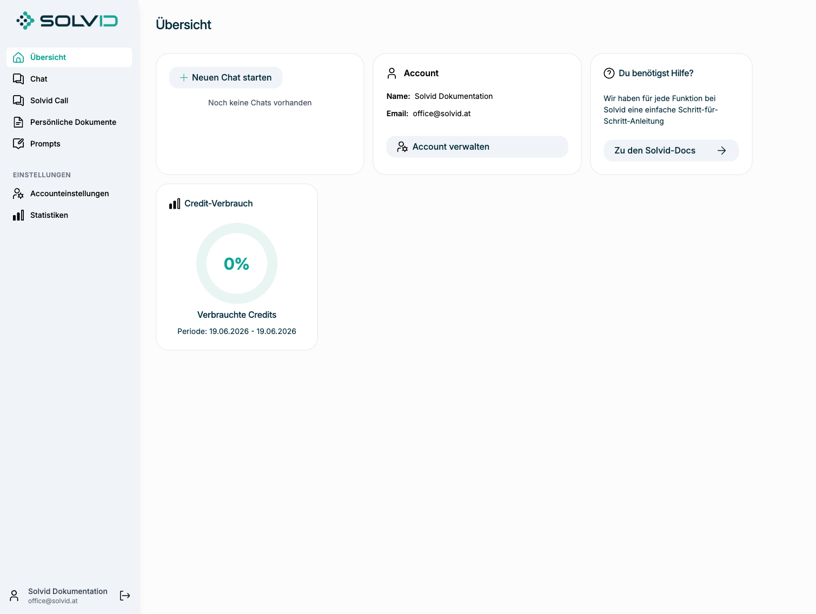Click office@solvid.at in sidebar footer

coord(53,601)
